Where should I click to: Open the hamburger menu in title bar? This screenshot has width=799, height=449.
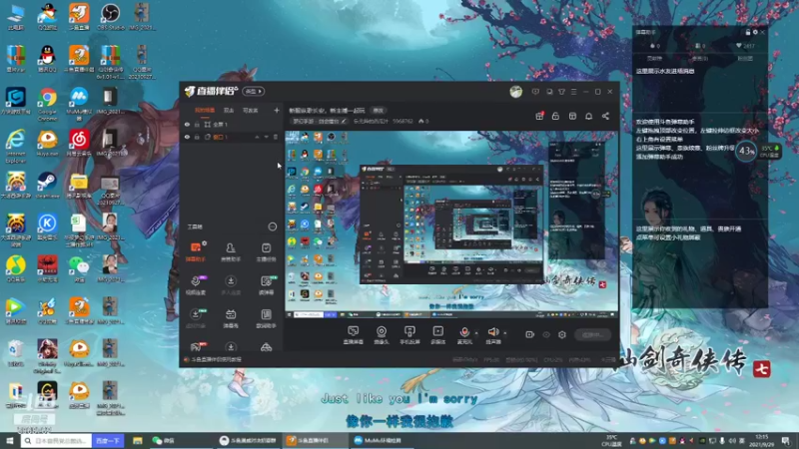tap(573, 92)
